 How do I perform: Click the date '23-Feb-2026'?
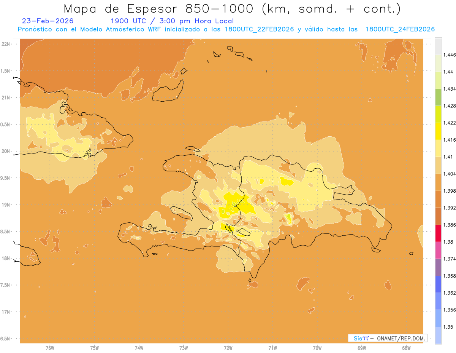click(x=48, y=21)
